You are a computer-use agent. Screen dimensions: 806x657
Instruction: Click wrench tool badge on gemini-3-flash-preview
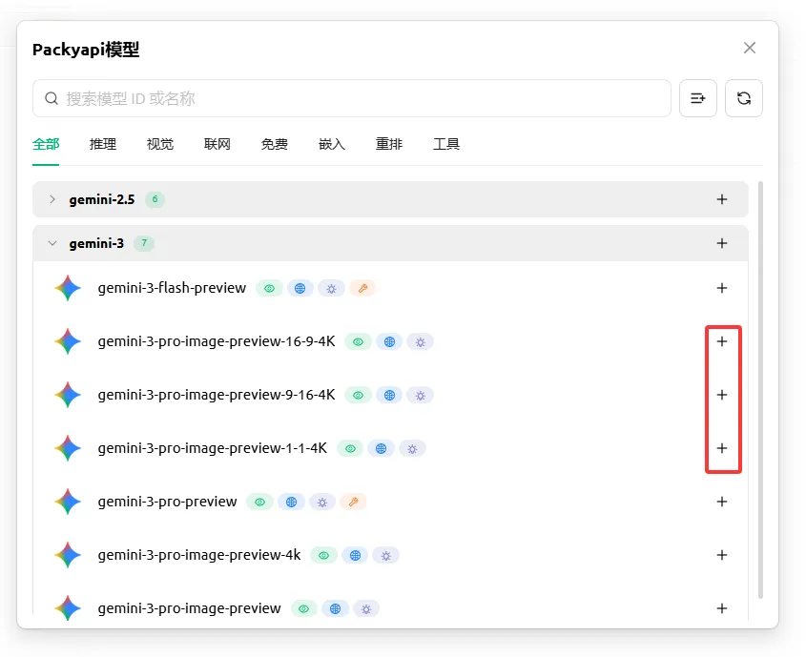click(x=362, y=289)
